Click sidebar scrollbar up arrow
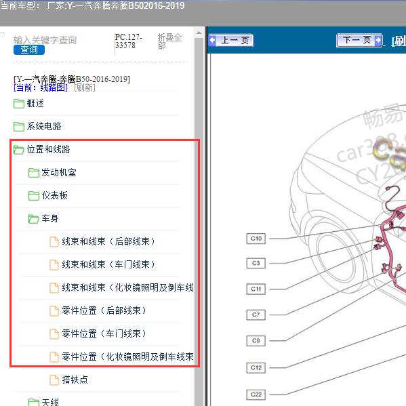Screen dimensions: 406x406 pos(199,33)
